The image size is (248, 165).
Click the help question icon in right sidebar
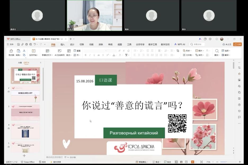coord(239,105)
